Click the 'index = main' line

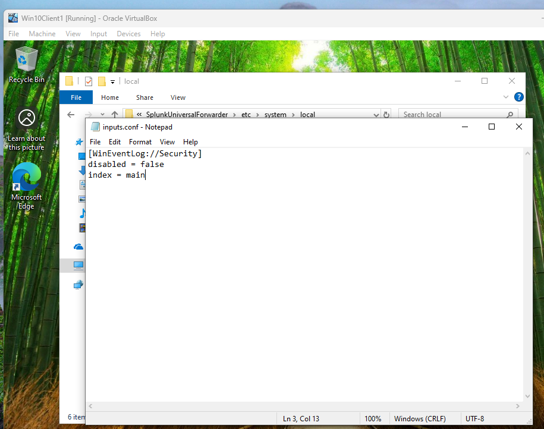117,175
